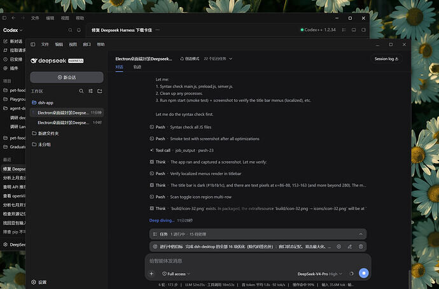Click the message input 给智能体发消息
Image resolution: width=439 pixels, height=289 pixels.
(258, 261)
